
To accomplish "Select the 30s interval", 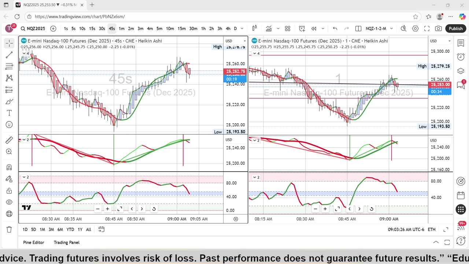I will [102, 29].
